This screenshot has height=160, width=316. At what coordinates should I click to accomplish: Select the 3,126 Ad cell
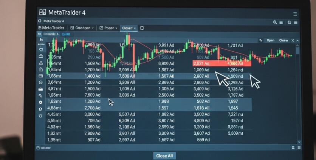[x=235, y=89]
